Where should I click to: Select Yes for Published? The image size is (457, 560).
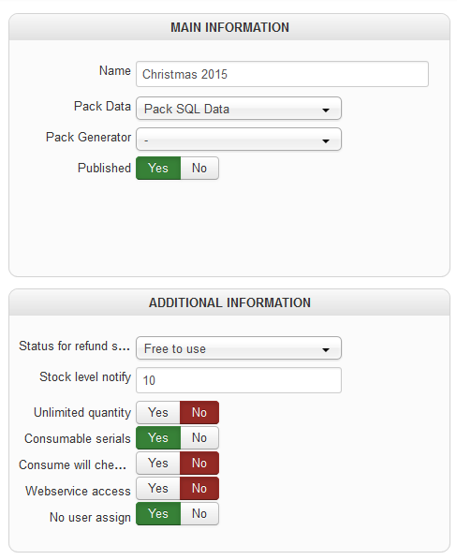pyautogui.click(x=158, y=168)
